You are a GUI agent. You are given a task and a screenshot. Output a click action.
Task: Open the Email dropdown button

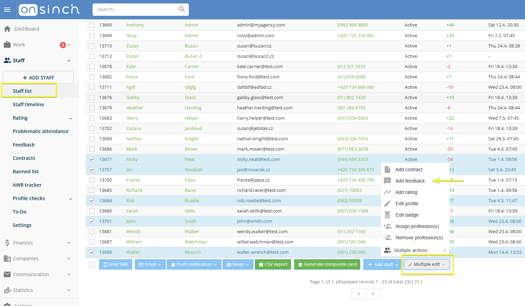point(150,264)
